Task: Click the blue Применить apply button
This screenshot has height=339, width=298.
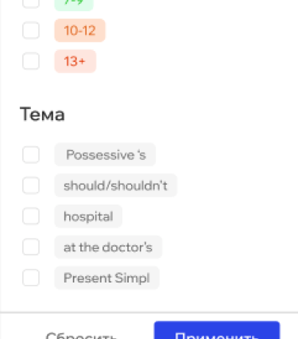Action: tap(217, 330)
